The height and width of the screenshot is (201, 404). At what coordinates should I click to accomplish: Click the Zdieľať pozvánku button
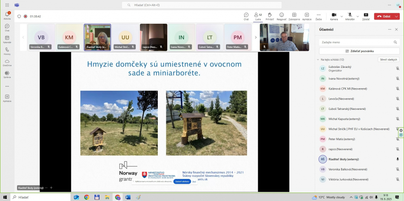click(x=359, y=51)
